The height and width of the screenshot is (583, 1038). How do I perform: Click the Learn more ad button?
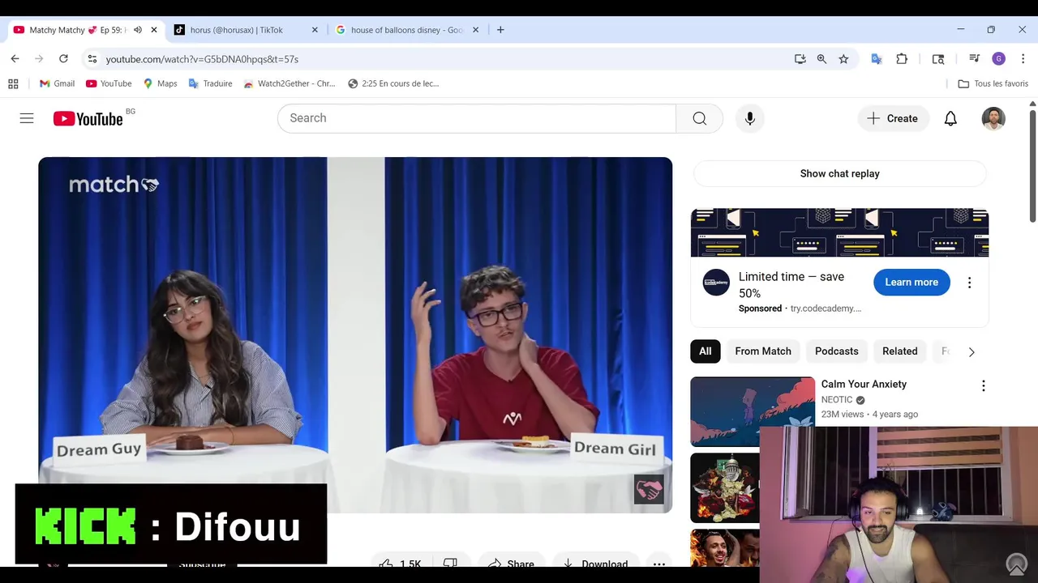tap(911, 282)
